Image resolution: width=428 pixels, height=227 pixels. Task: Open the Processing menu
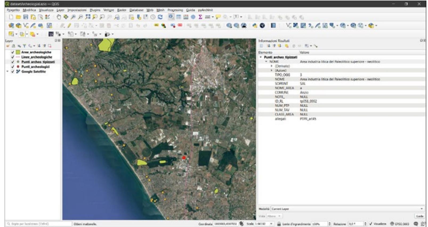pyautogui.click(x=175, y=10)
